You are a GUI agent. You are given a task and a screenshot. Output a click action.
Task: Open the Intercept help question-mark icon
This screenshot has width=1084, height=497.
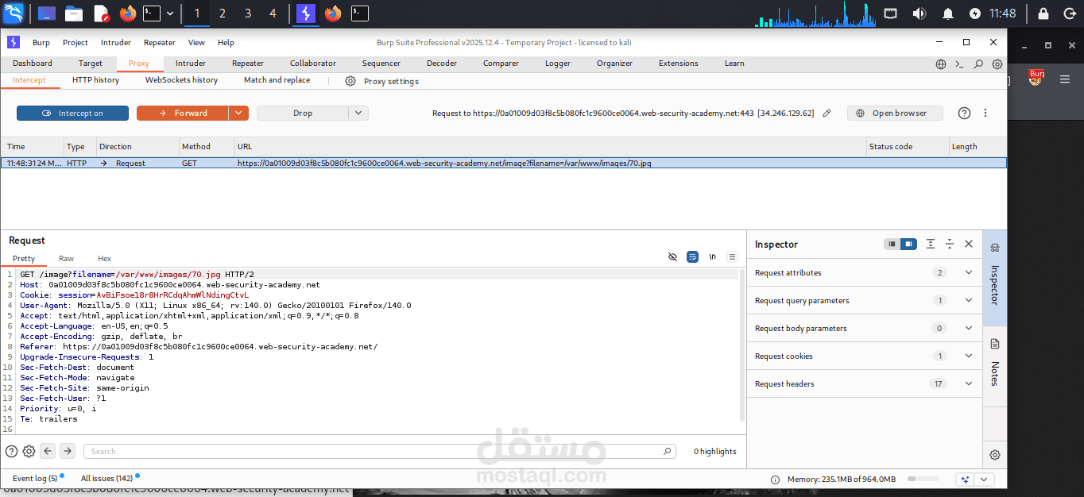[964, 114]
